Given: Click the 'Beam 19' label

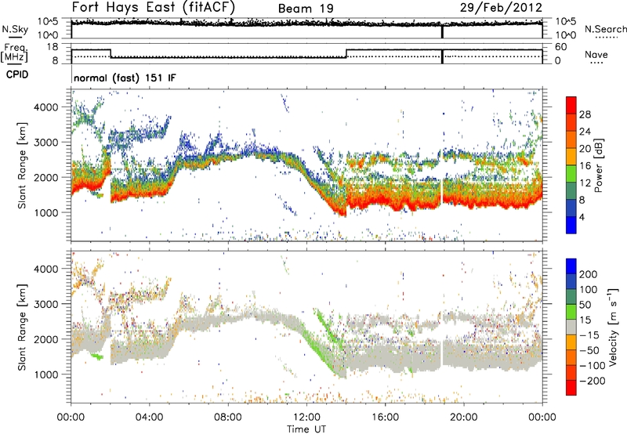Looking at the screenshot, I should (x=306, y=9).
